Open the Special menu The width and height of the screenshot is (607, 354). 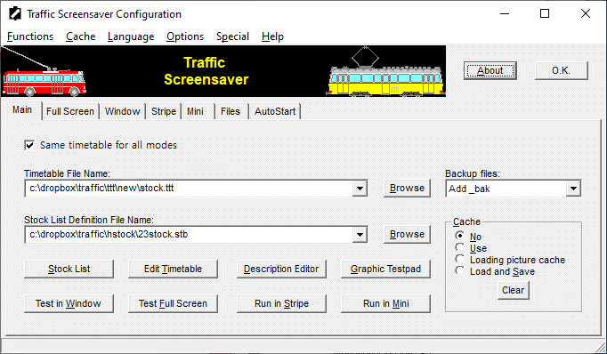click(x=232, y=36)
